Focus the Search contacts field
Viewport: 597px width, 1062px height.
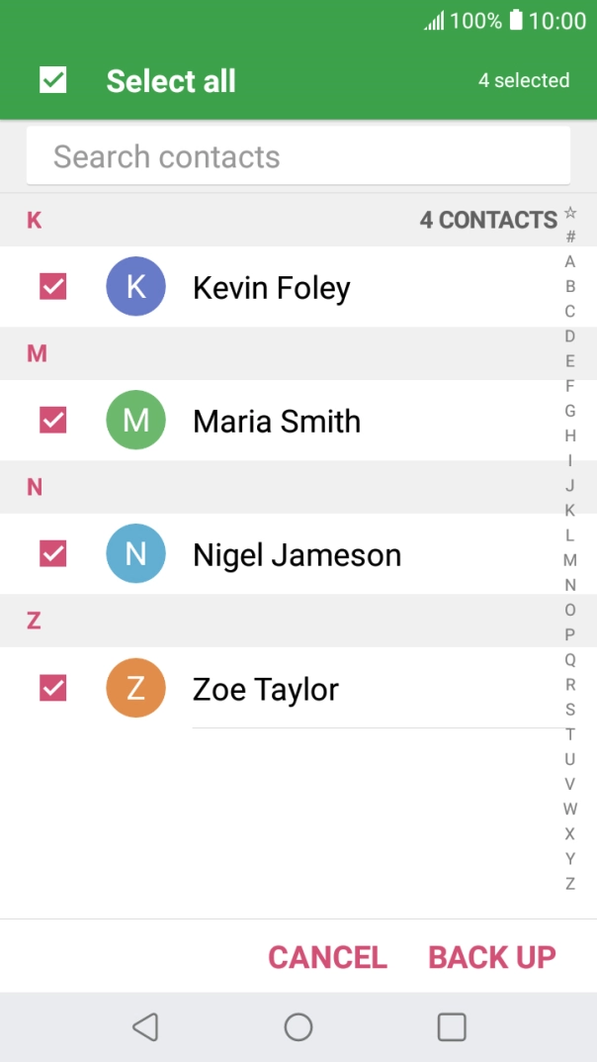pos(298,156)
